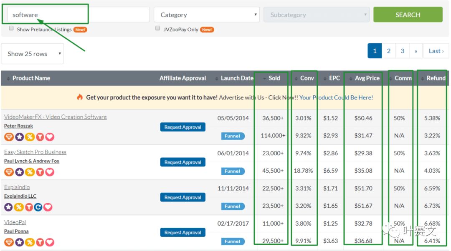Click the heart badge under Easy Sketch Pro Business
Image resolution: width=451 pixels, height=251 pixels.
tap(50, 172)
